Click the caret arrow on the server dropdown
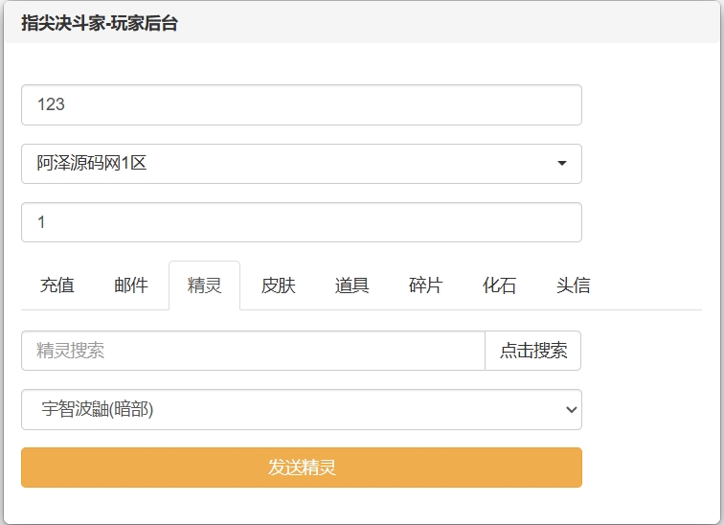724x525 pixels. click(x=562, y=164)
